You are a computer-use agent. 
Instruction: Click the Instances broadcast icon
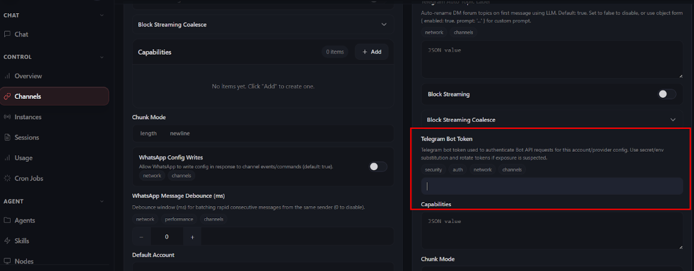click(7, 117)
